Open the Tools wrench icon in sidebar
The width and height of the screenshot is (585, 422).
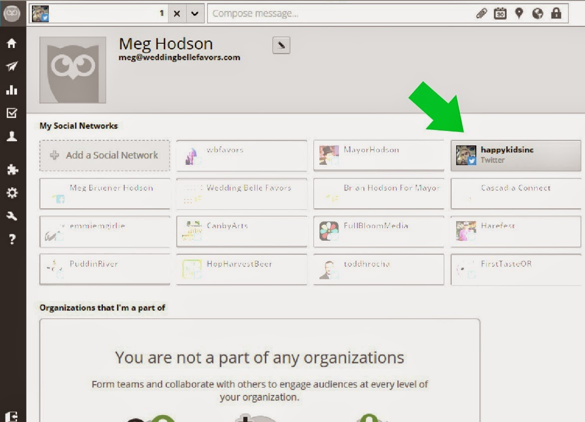[x=11, y=216]
